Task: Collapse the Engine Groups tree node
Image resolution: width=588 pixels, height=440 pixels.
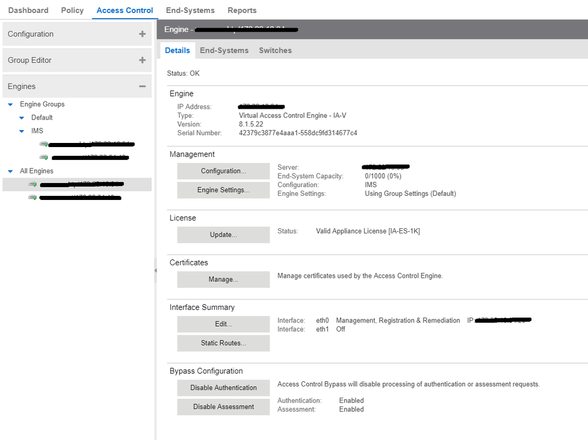Action: (11, 104)
